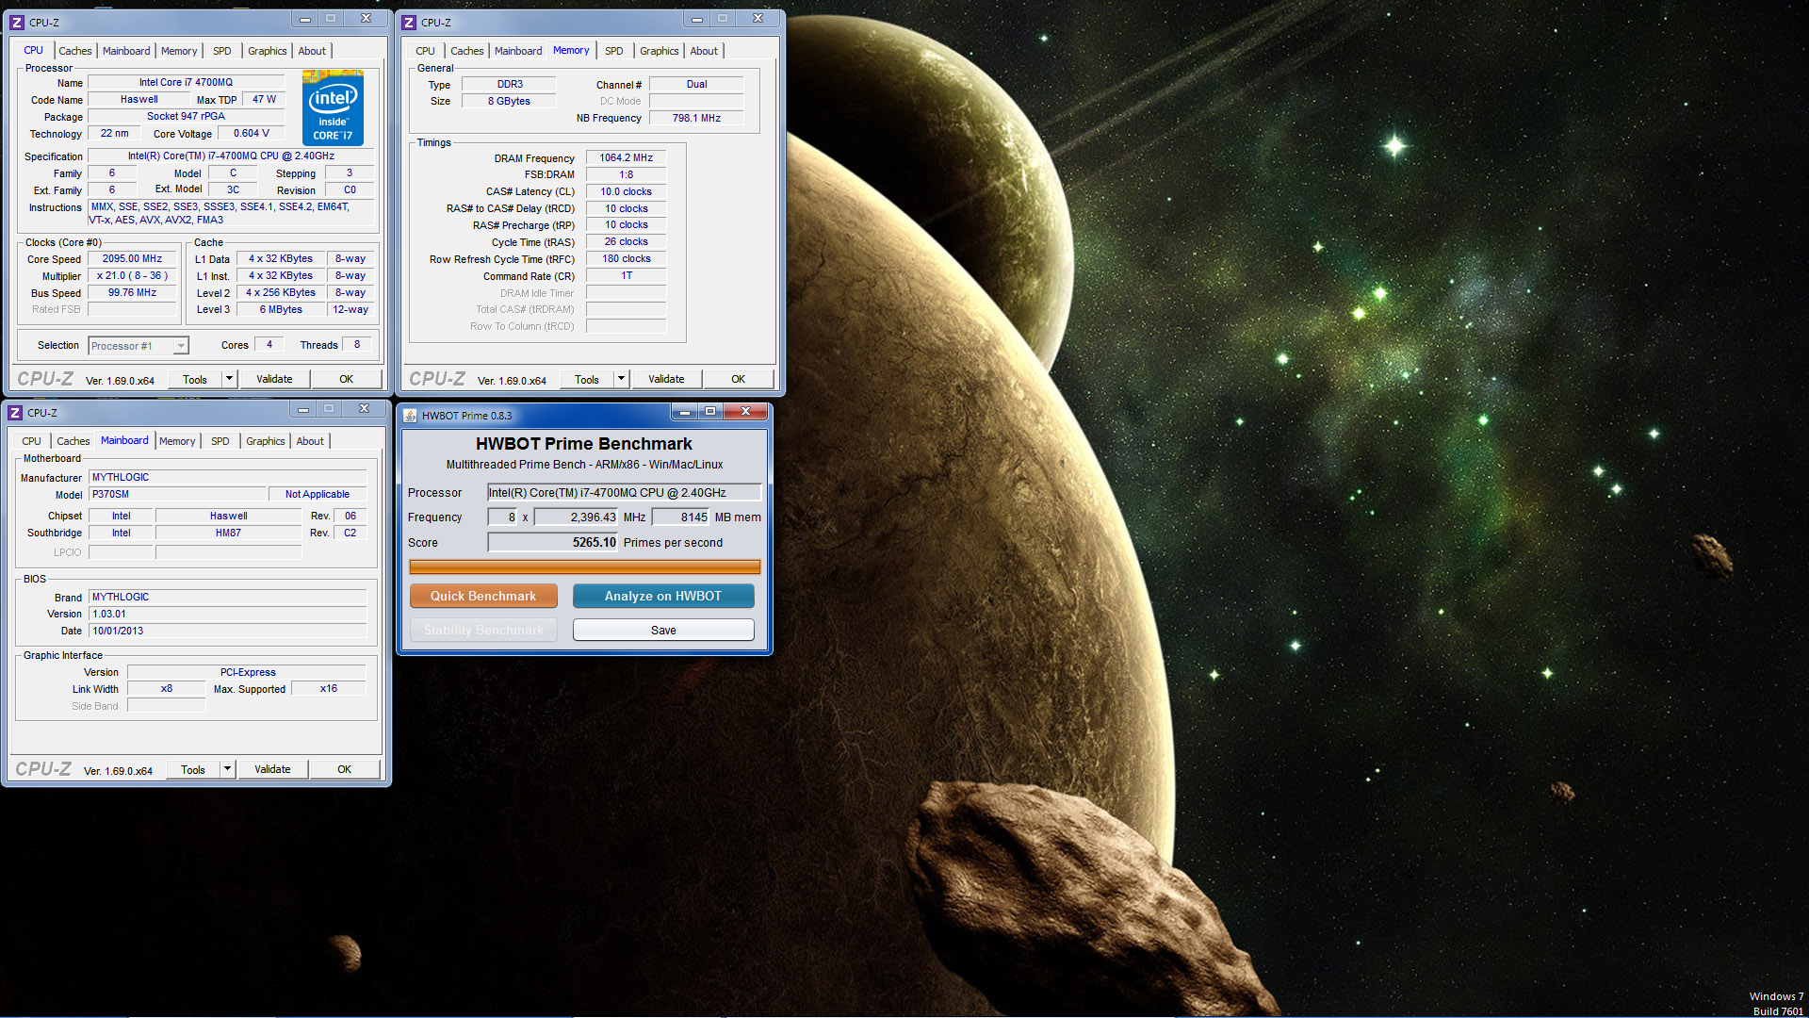Viewport: 1809px width, 1018px height.
Task: Click CPU-Z title icon in Mainboard window
Action: pyautogui.click(x=15, y=413)
